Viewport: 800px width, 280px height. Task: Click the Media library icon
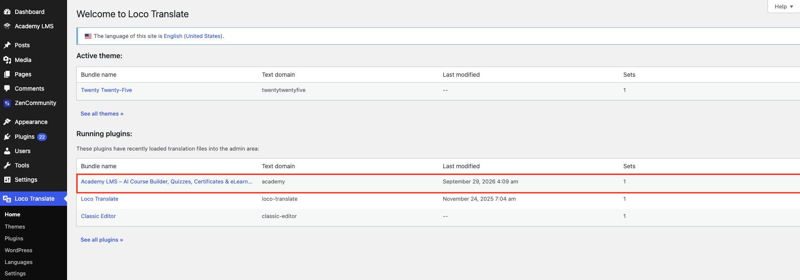pos(7,60)
